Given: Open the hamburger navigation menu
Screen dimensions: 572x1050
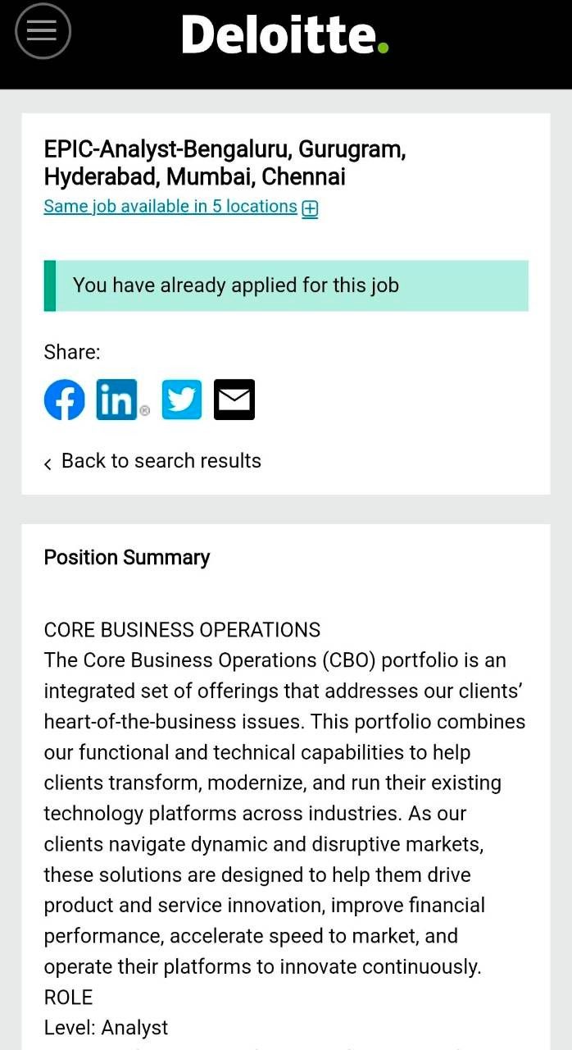Looking at the screenshot, I should (x=43, y=31).
